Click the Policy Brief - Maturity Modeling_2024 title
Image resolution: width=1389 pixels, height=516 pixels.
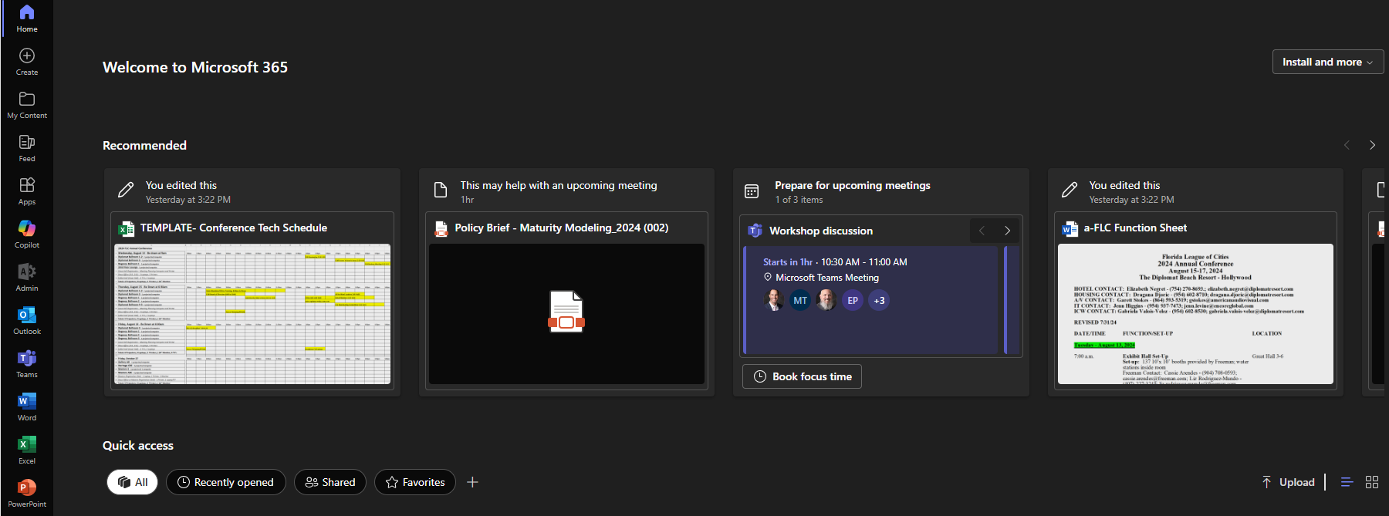(562, 228)
